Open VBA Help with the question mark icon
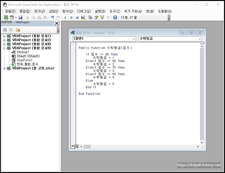Viewport: 225px width, 173px height. click(115, 17)
